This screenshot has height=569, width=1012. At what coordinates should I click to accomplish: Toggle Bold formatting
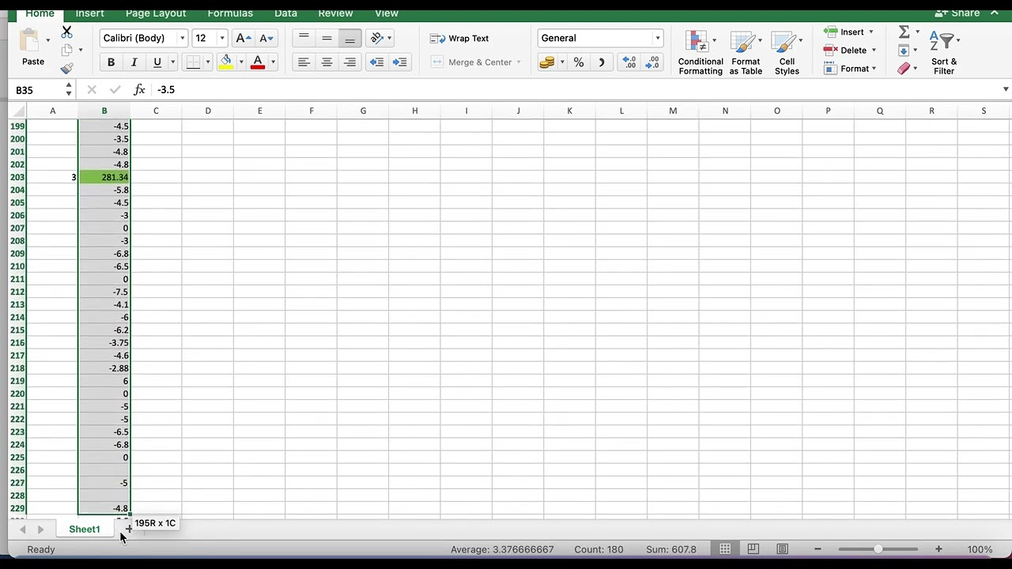tap(111, 62)
